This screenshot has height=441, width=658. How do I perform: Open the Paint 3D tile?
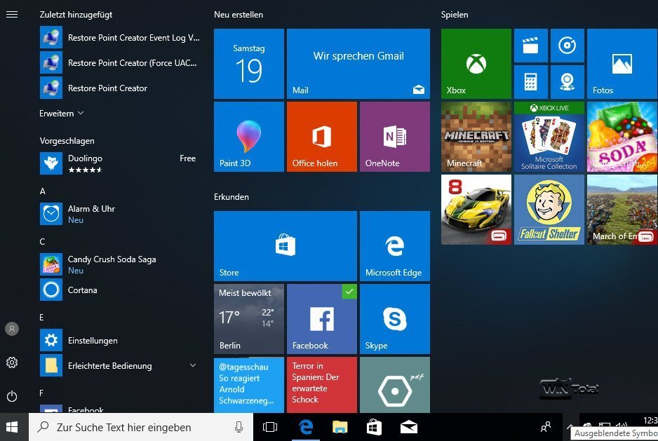point(249,137)
